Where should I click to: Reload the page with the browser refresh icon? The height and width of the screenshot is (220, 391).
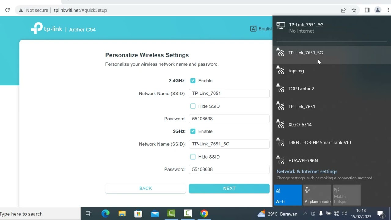point(8,10)
